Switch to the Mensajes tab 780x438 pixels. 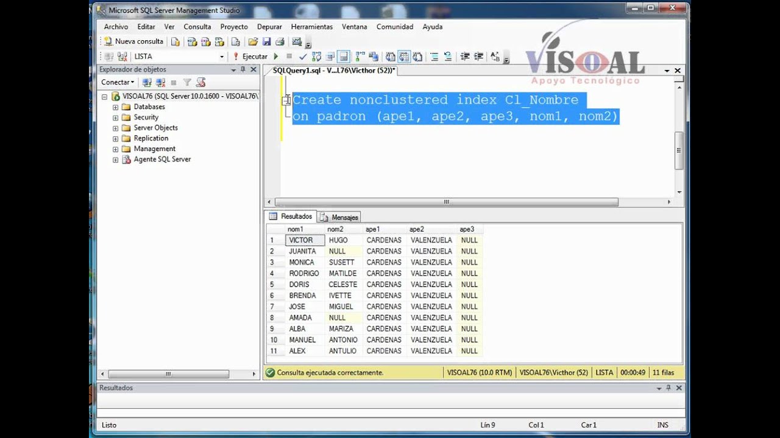pyautogui.click(x=339, y=217)
